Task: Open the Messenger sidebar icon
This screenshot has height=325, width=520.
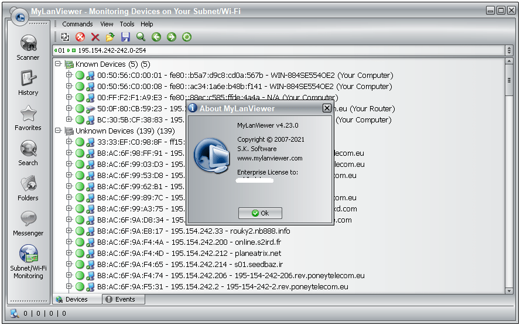Action: (x=28, y=223)
